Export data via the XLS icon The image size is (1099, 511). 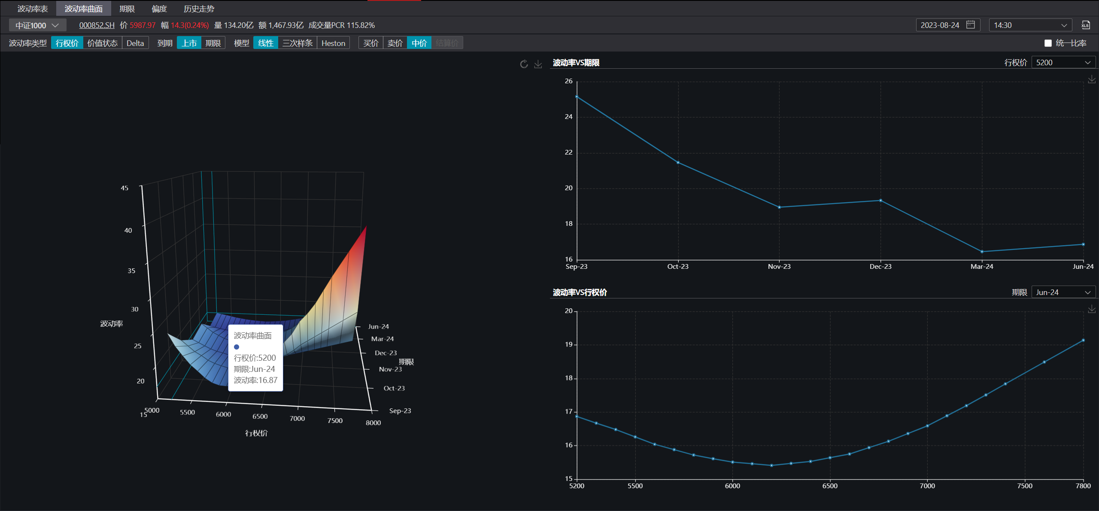tap(1086, 25)
